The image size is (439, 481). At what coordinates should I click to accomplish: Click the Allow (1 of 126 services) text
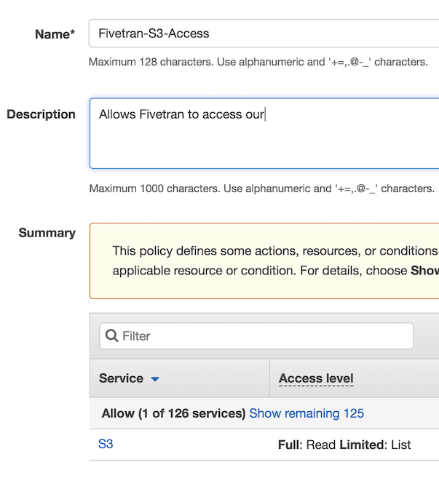click(x=173, y=413)
